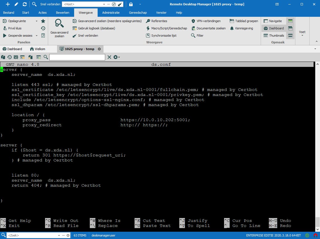The width and height of the screenshot is (320, 239).
Task: Collapse the ribbon with the chevron arrow
Action: coord(317,41)
